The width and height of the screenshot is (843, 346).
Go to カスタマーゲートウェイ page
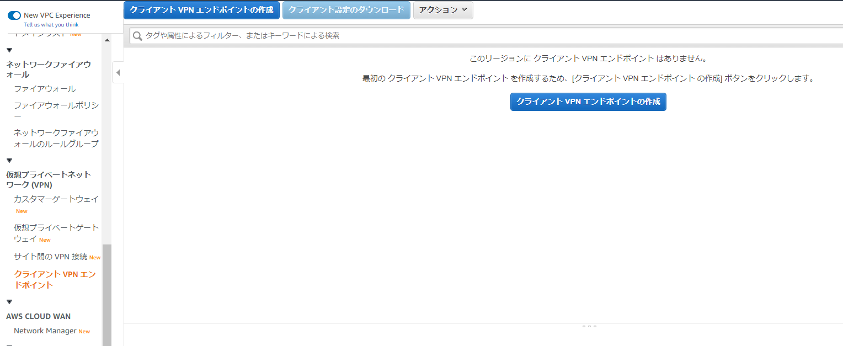point(56,199)
